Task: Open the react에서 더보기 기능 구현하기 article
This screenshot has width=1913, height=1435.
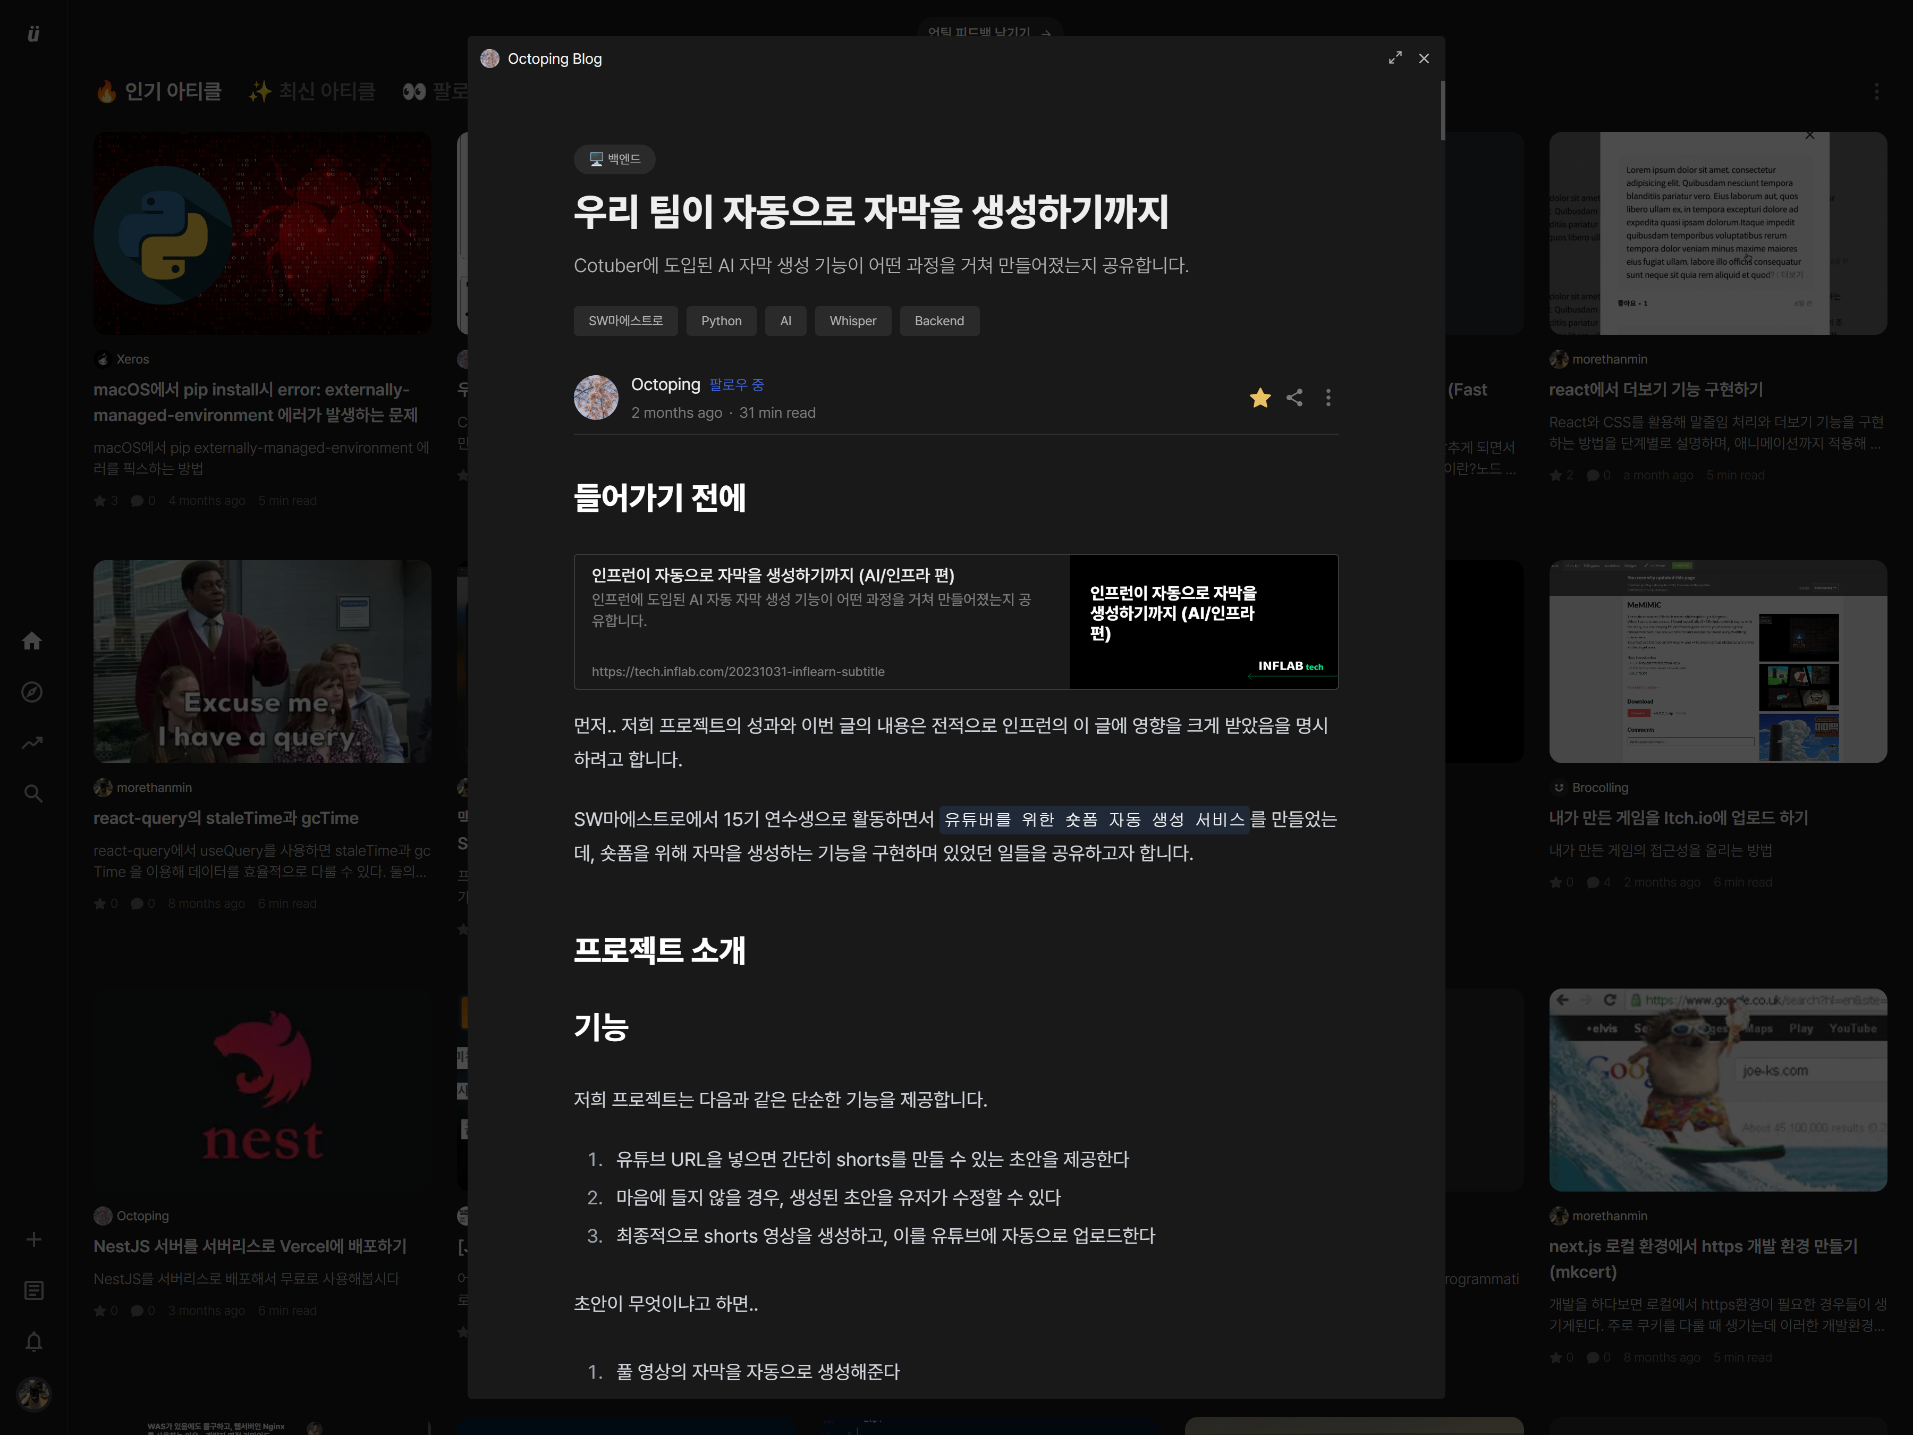Action: 1656,390
